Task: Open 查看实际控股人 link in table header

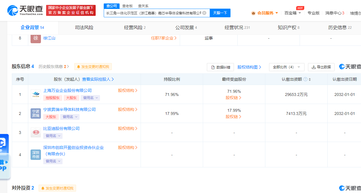Action: (x=98, y=79)
